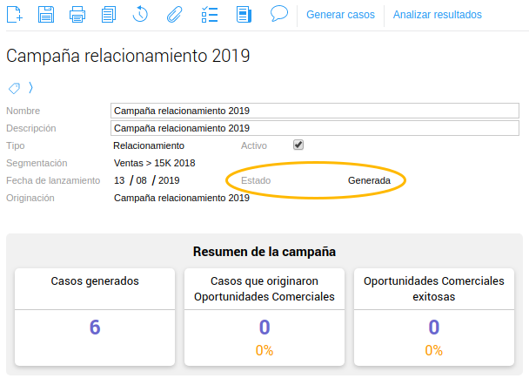Image resolution: width=529 pixels, height=385 pixels.
Task: Click the new document icon
Action: 14,14
